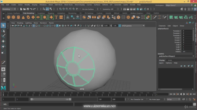This screenshot has width=197, height=110.
Task: Open the Deform menu
Action: 105,5
